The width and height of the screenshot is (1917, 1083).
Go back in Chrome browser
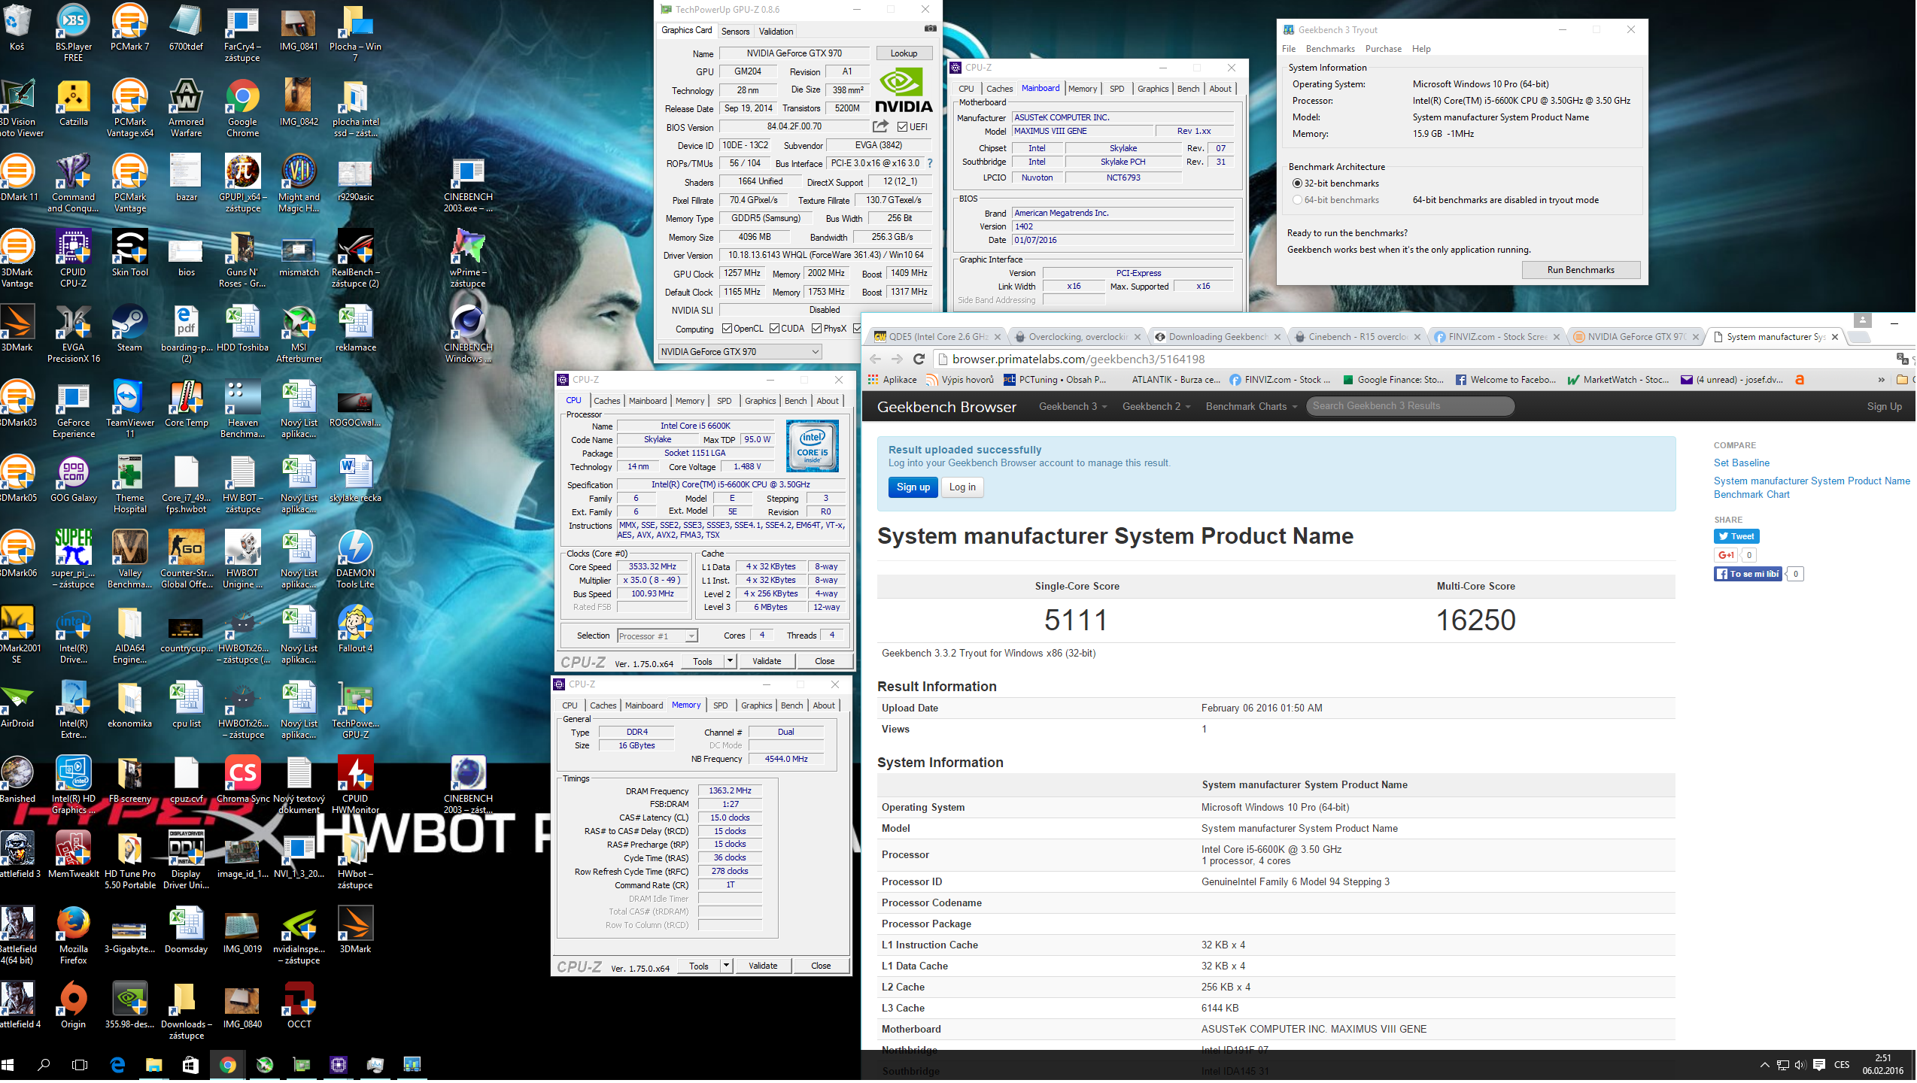(x=874, y=359)
